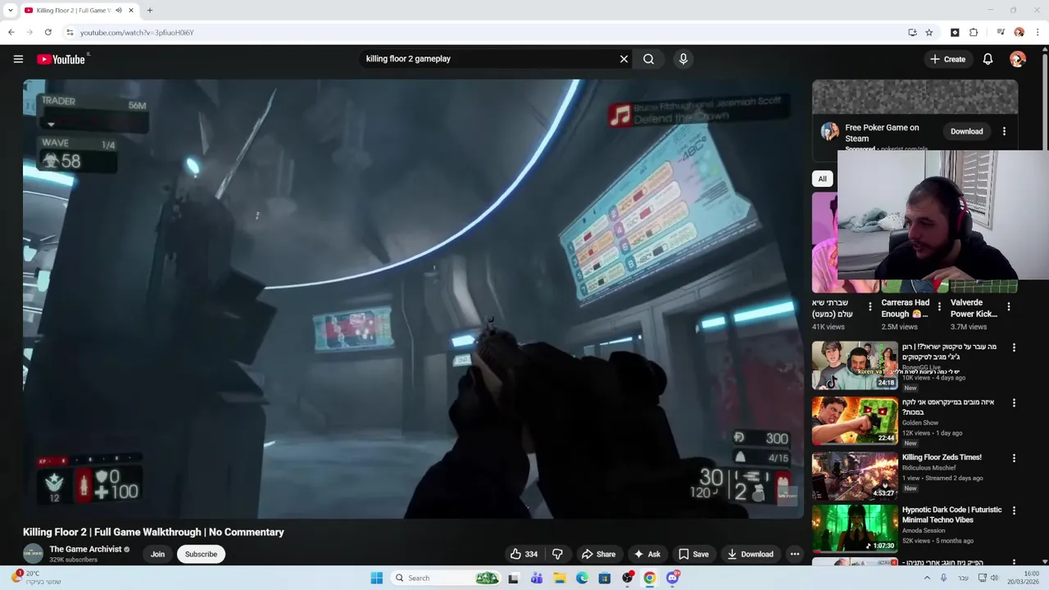Clear the search box with X
Screen dimensions: 1049x590
(x=624, y=59)
